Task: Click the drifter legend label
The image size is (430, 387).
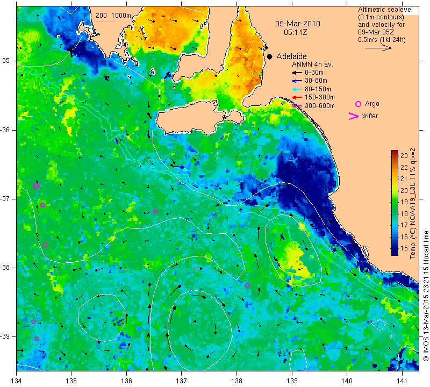Action: click(x=369, y=116)
